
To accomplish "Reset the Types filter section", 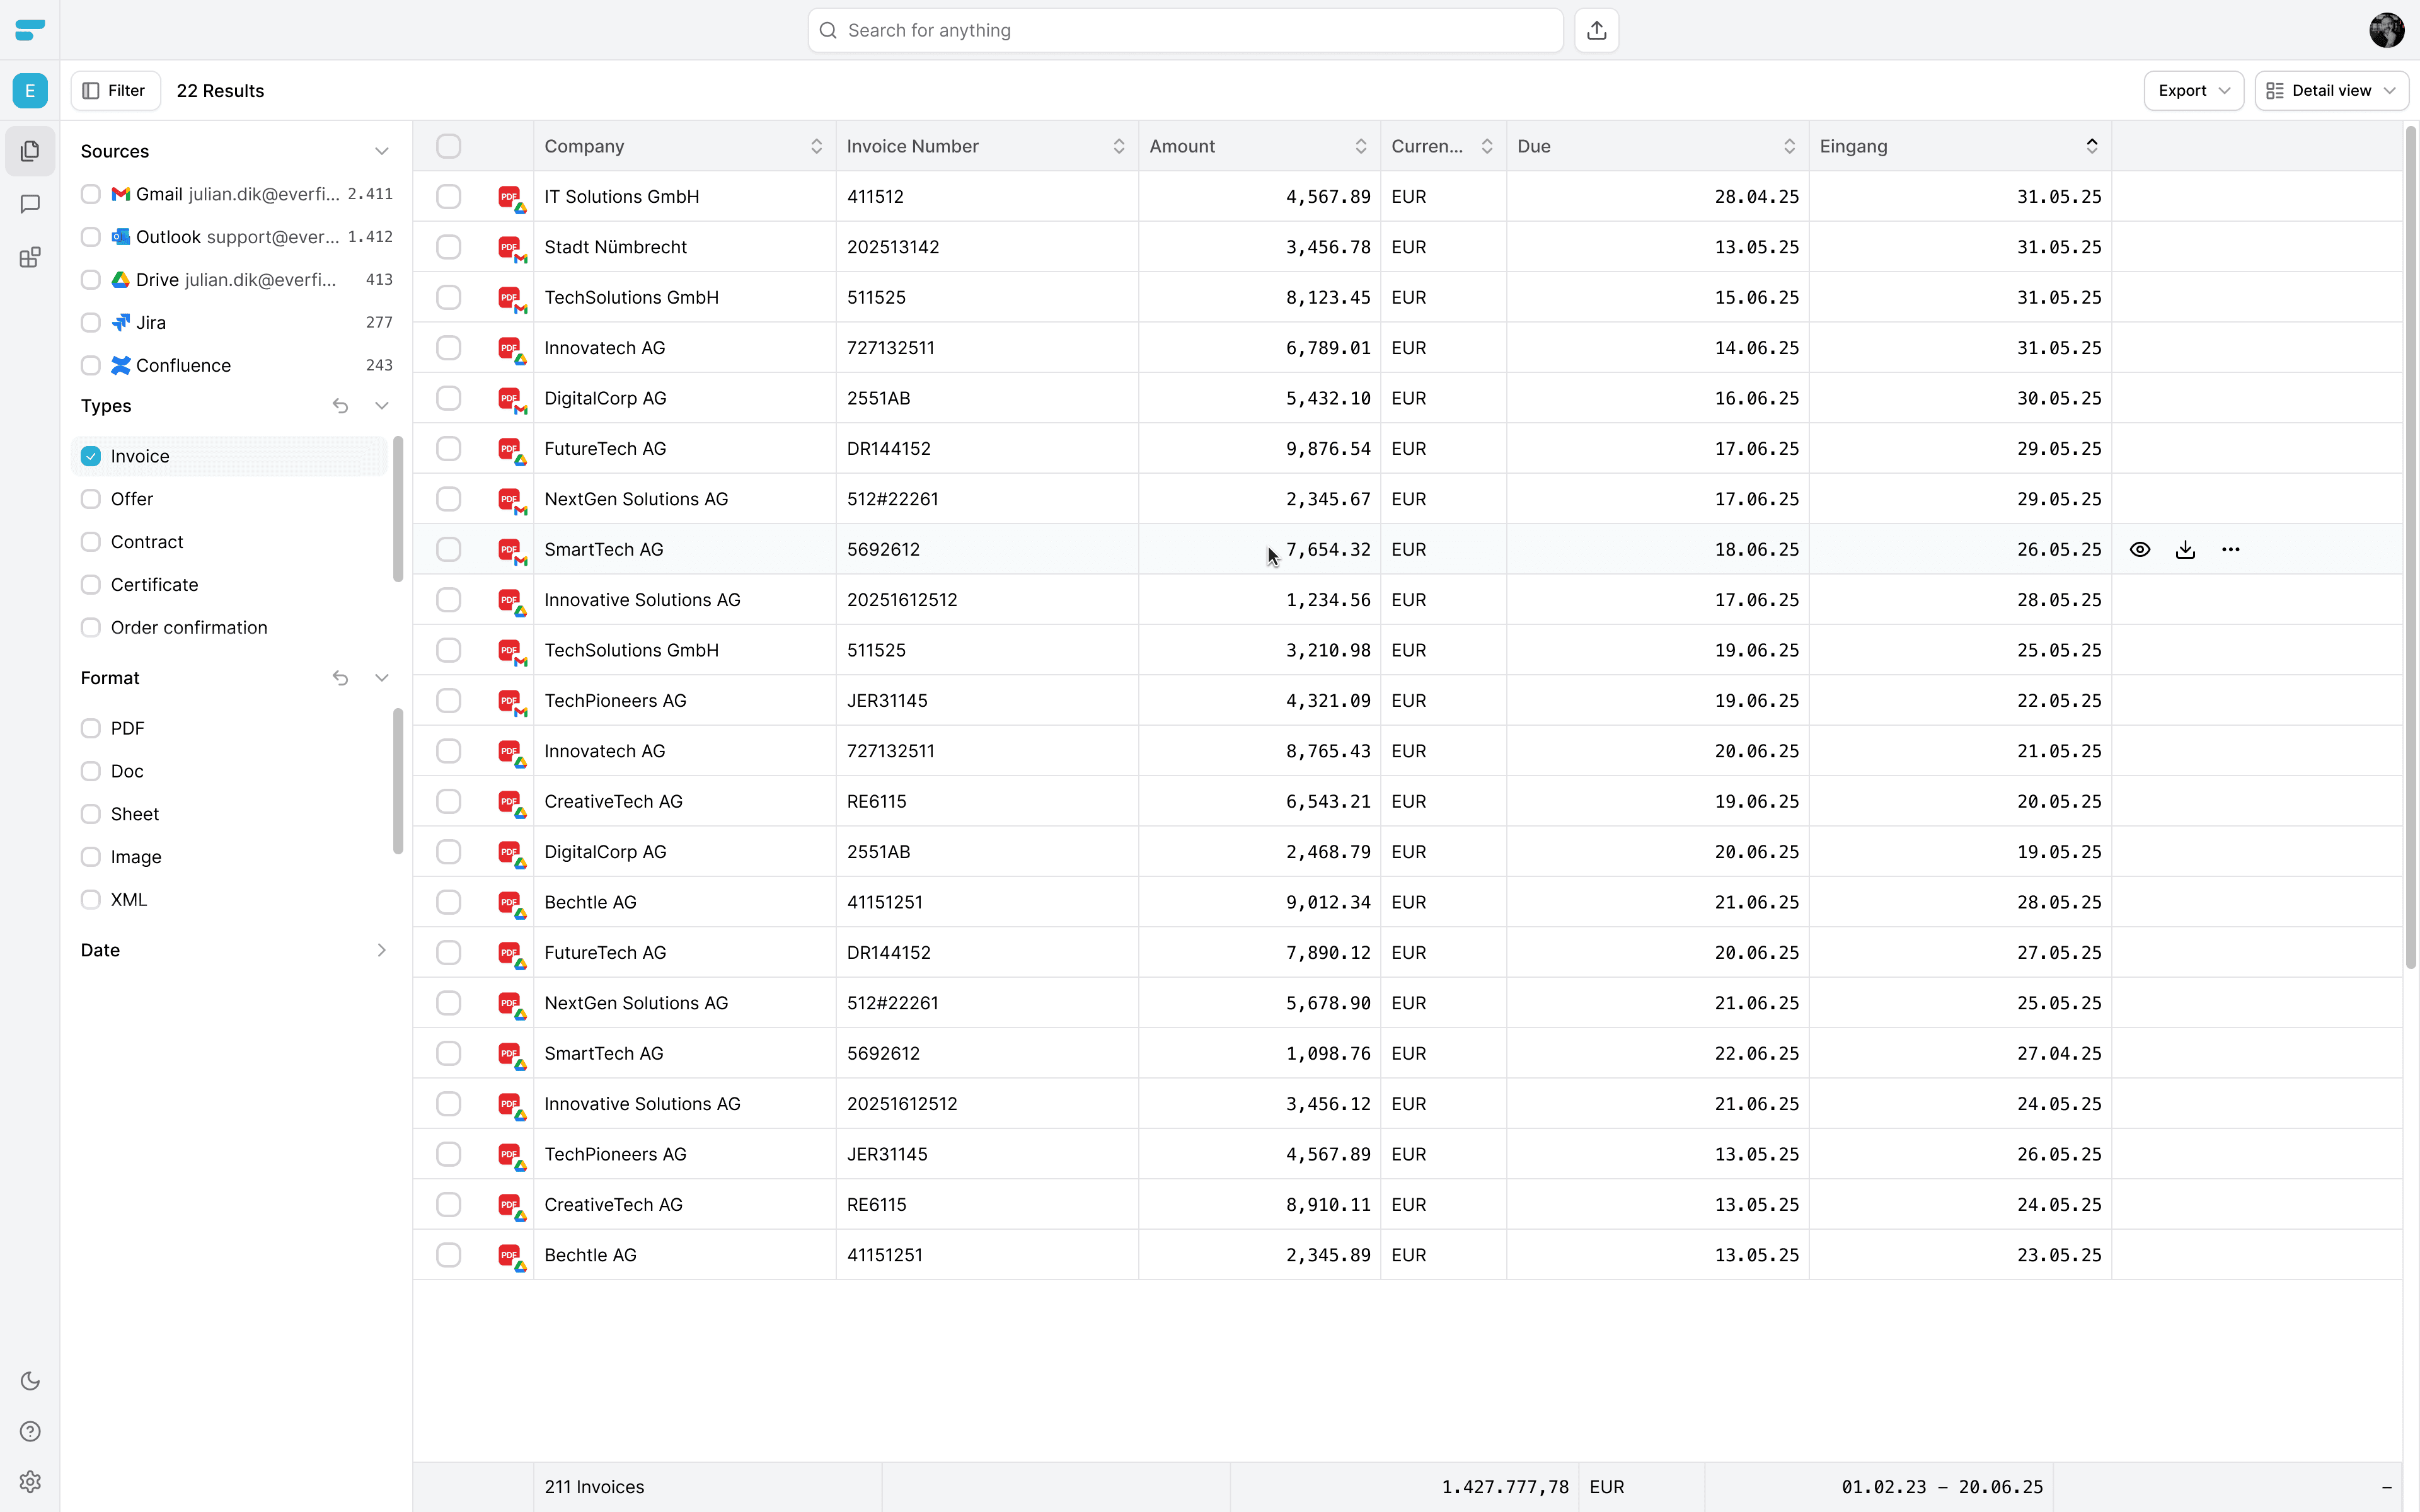I will [x=340, y=406].
